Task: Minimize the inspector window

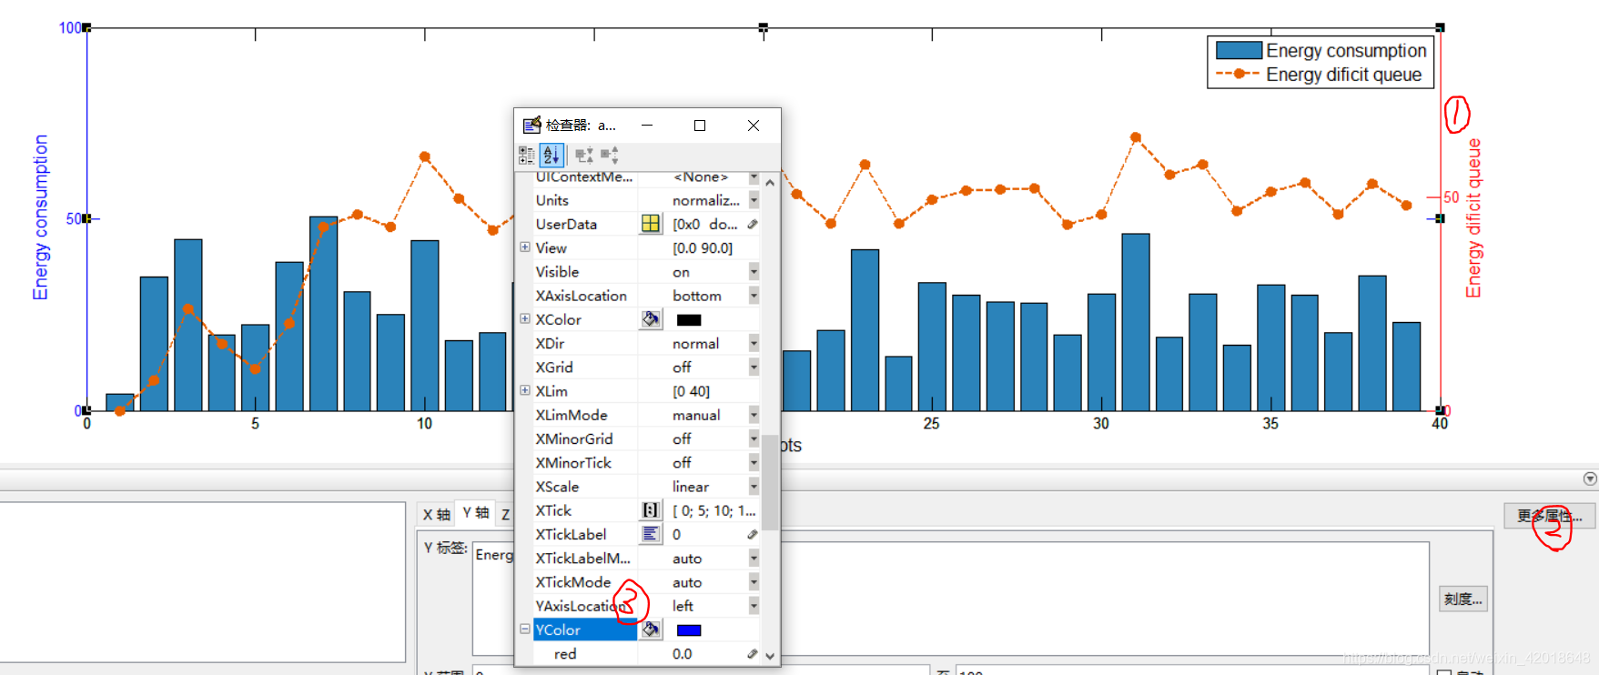Action: 647,126
